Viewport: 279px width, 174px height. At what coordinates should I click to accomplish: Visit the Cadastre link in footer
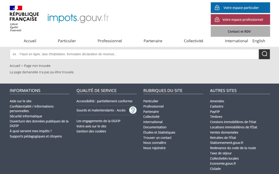pyautogui.click(x=217, y=106)
